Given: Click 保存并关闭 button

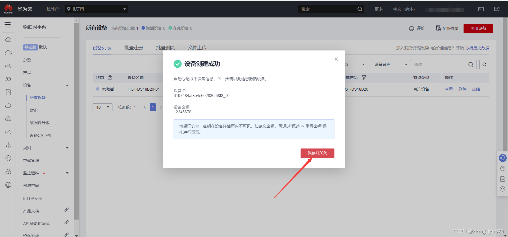Looking at the screenshot, I should tap(317, 153).
